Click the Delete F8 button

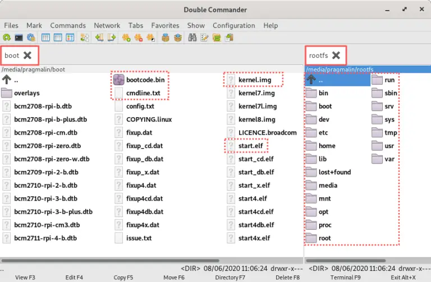click(288, 278)
